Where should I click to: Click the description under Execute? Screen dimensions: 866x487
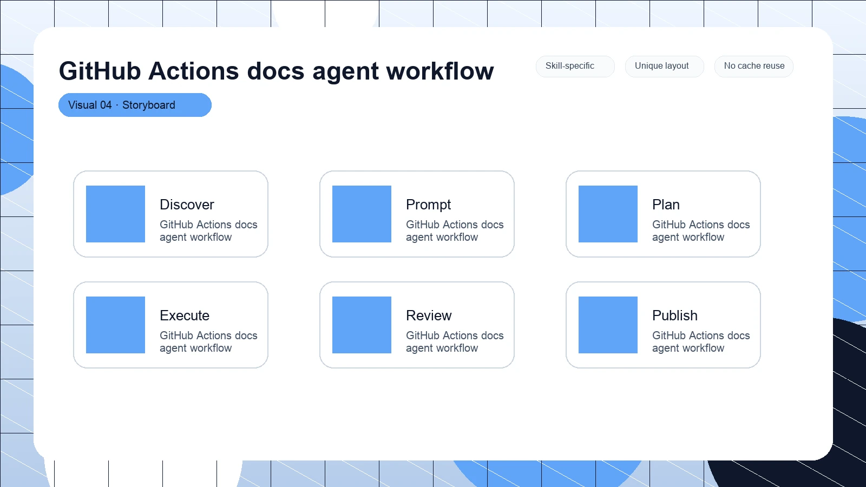(208, 342)
